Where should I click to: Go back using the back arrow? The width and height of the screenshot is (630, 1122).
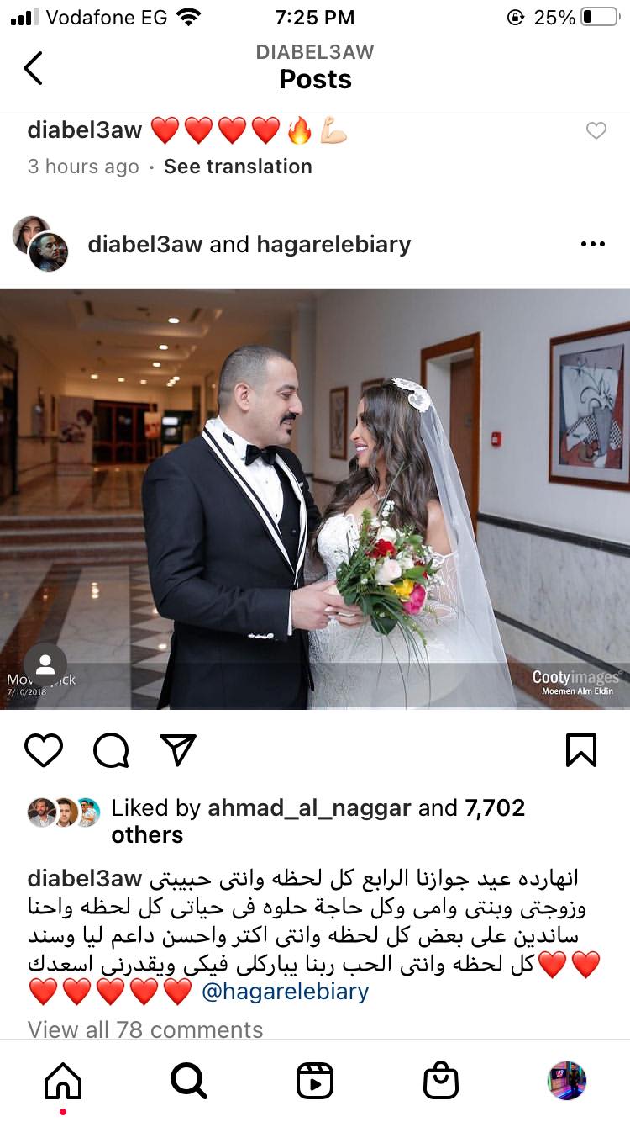33,68
